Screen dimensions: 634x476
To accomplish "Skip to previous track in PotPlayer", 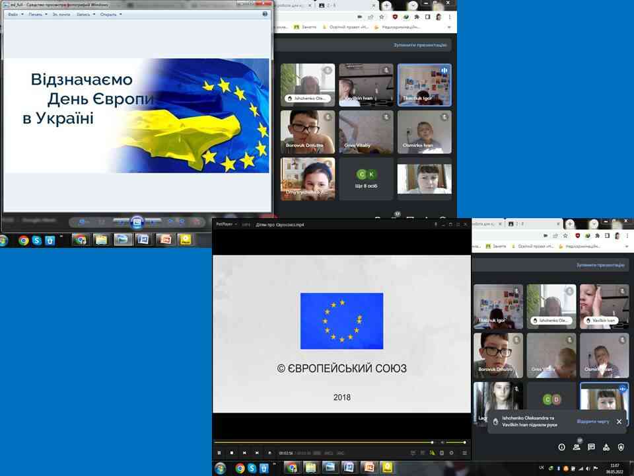I will (244, 452).
